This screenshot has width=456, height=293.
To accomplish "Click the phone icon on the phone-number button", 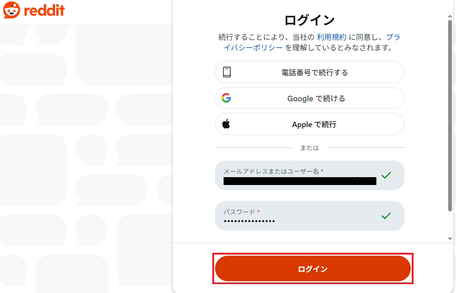I will 227,72.
